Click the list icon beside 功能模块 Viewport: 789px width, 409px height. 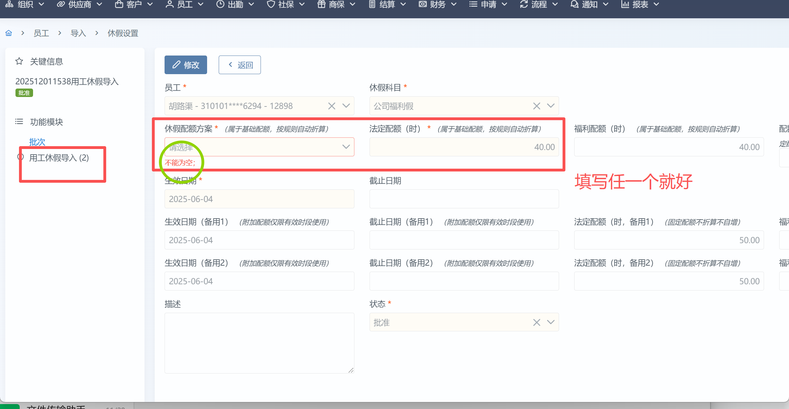[x=19, y=122]
